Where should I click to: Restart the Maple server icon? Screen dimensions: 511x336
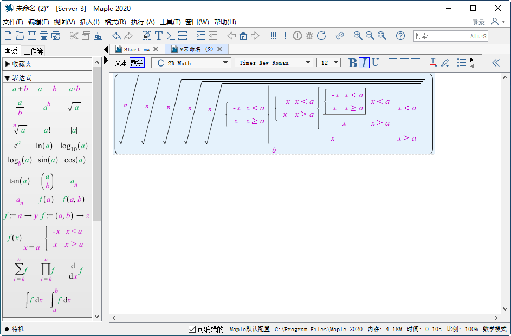click(321, 36)
